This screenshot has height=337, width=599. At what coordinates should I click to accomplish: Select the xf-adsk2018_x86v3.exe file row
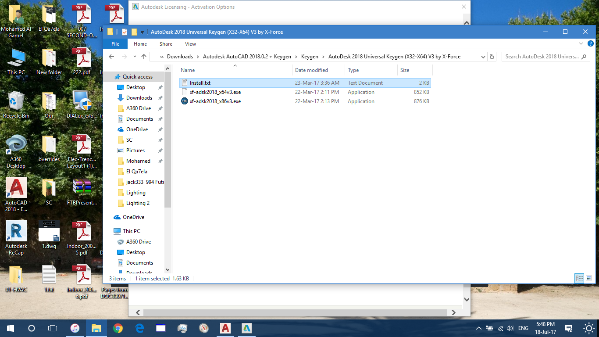pos(305,101)
